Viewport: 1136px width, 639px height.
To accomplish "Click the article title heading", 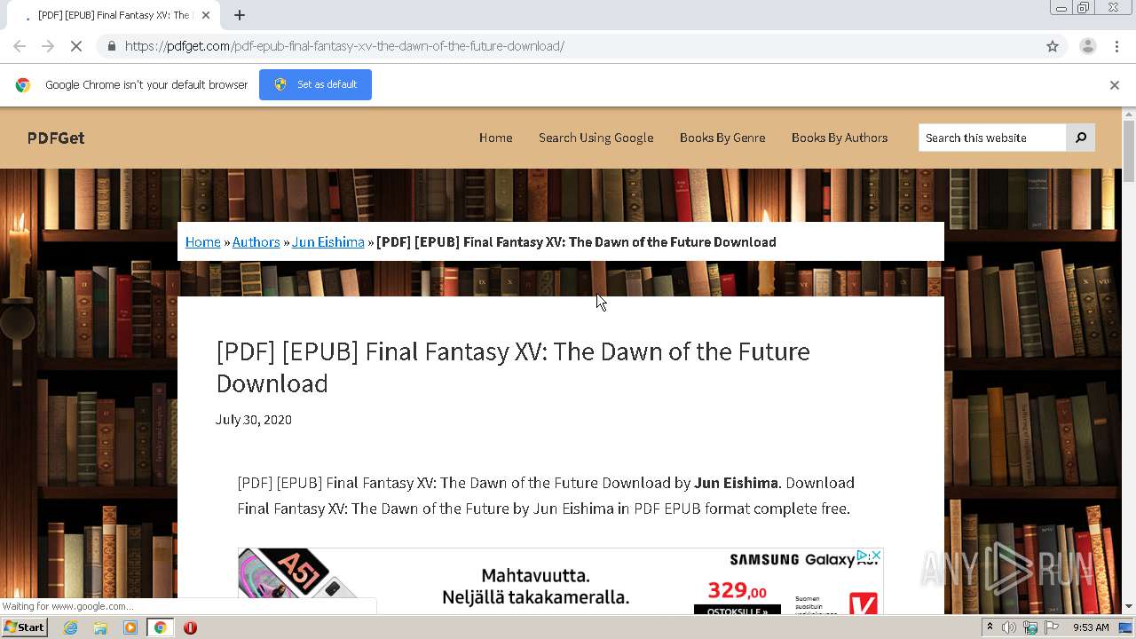I will tap(513, 367).
